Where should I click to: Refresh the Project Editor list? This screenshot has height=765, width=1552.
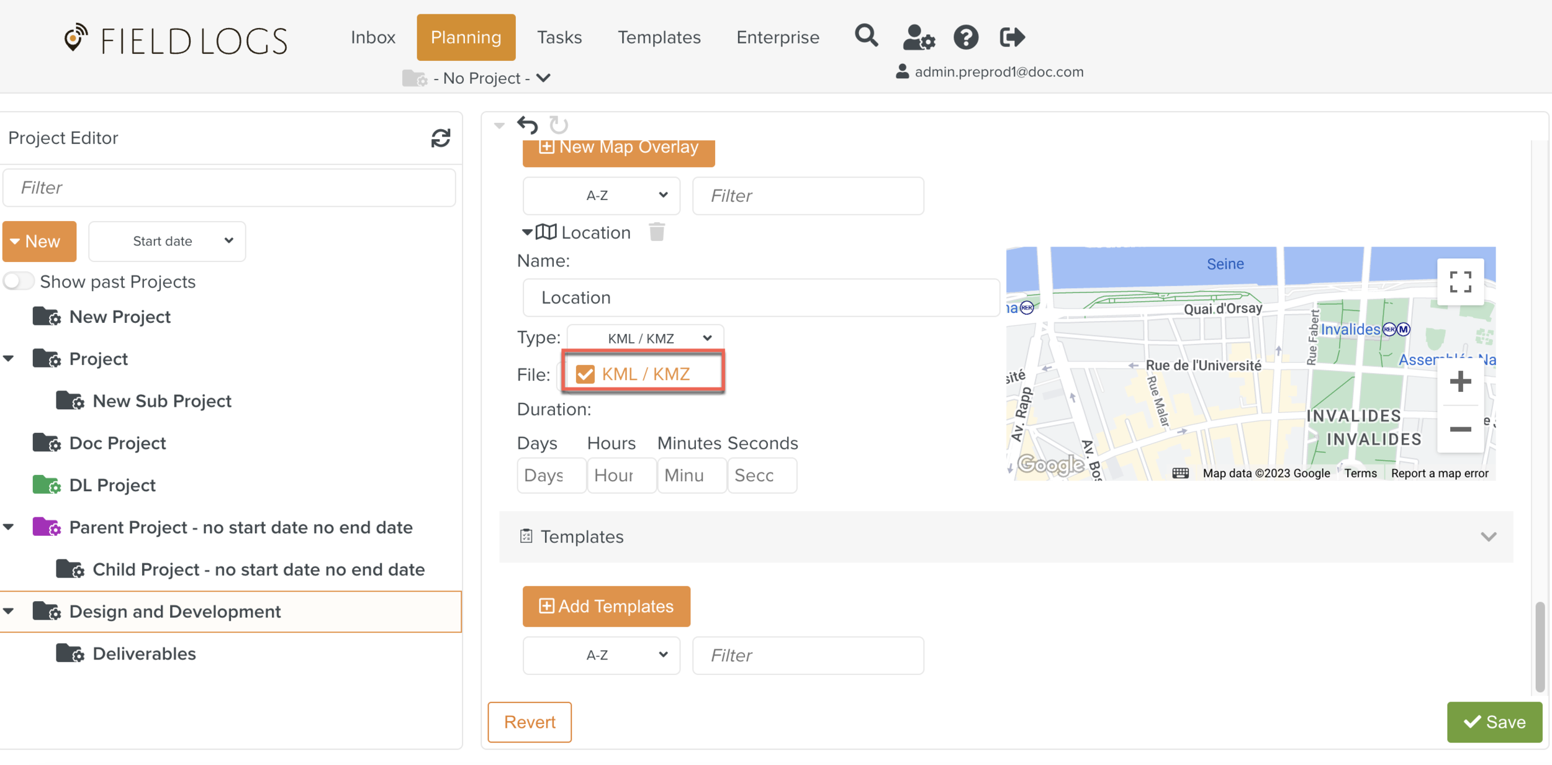pyautogui.click(x=441, y=138)
